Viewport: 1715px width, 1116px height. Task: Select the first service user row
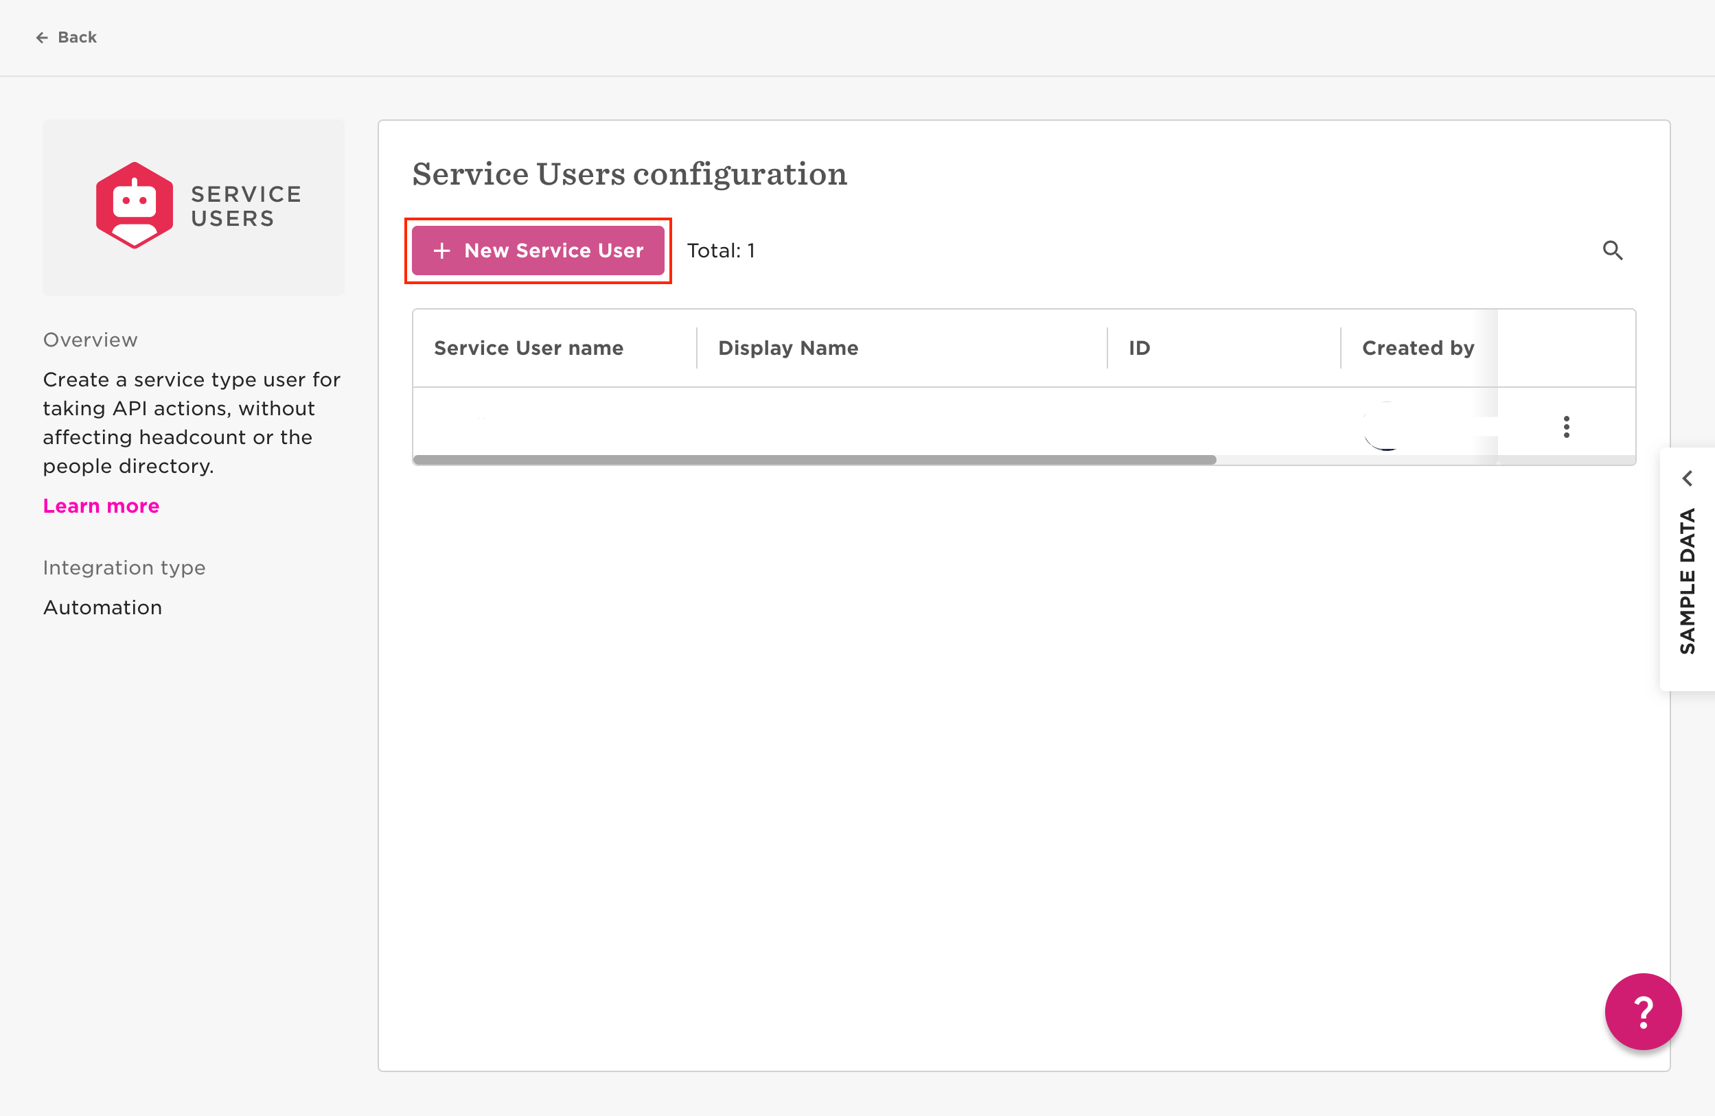pos(864,423)
